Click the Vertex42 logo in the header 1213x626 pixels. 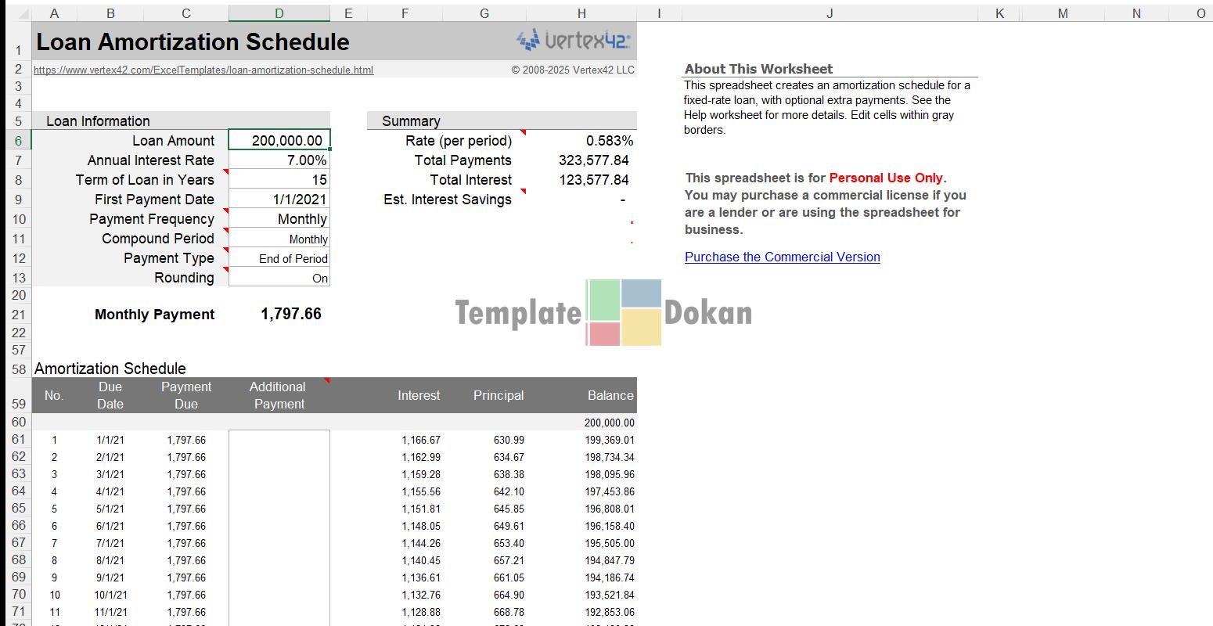[x=573, y=40]
